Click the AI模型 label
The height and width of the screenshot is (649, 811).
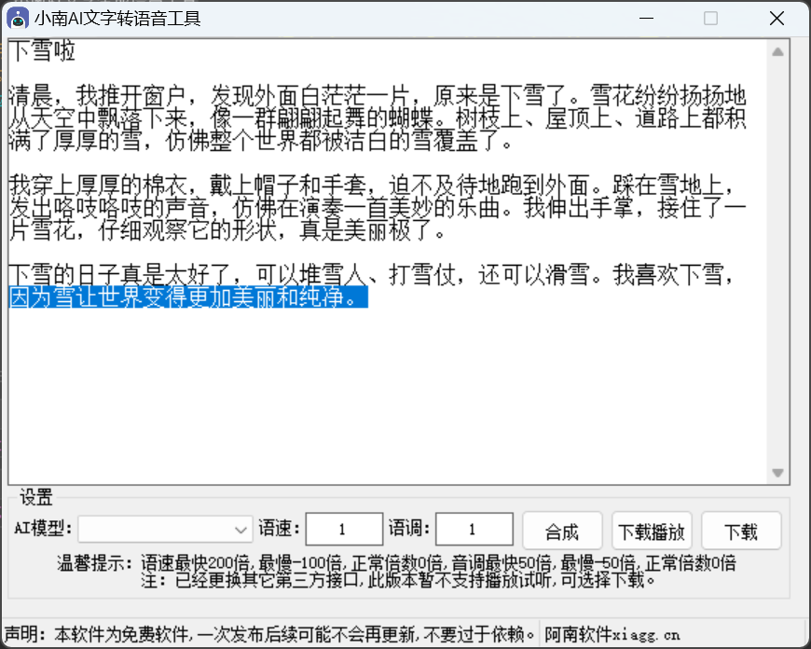pos(44,529)
